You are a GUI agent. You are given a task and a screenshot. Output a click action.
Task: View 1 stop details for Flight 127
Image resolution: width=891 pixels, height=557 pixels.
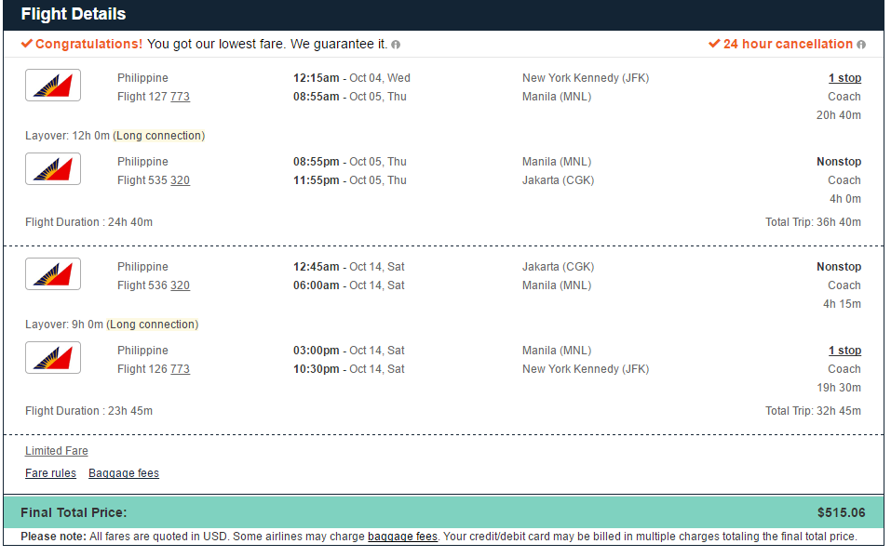tap(845, 78)
